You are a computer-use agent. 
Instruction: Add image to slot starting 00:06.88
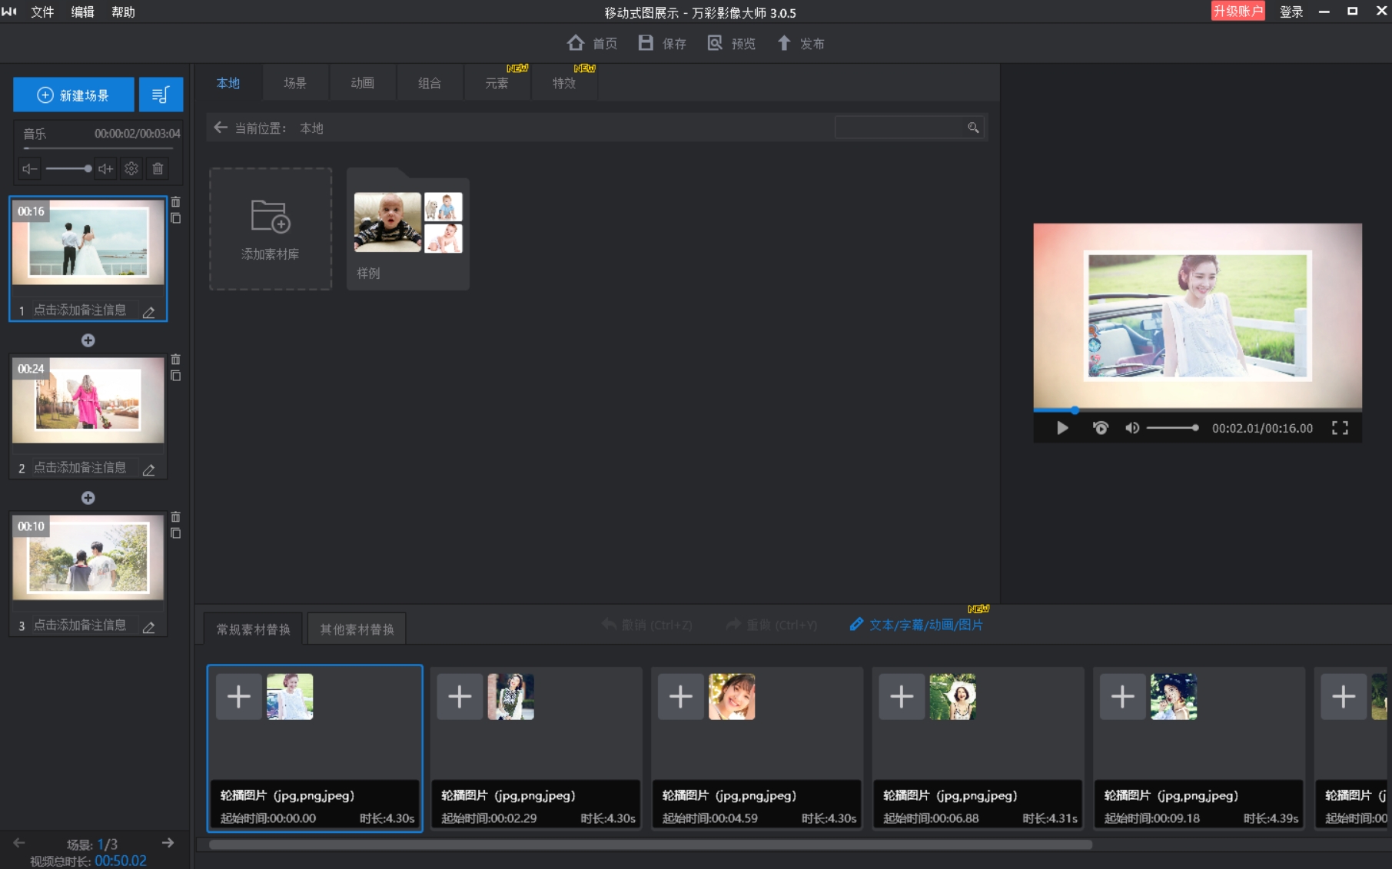[902, 696]
